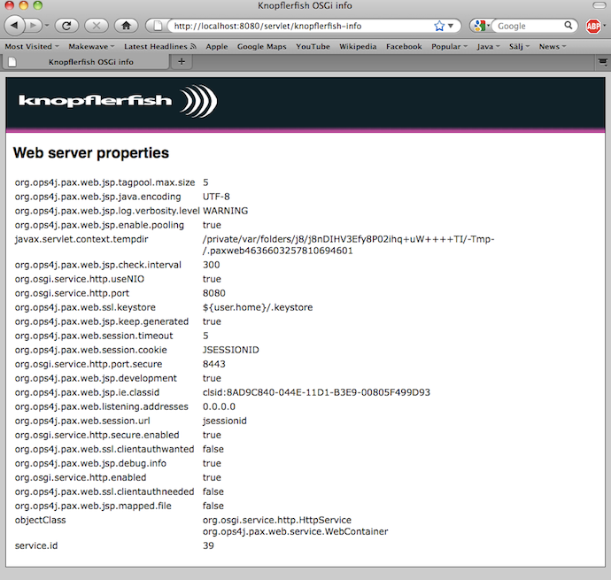The image size is (611, 580).
Task: Click the window toolbar toggle pill button
Action: (x=599, y=5)
